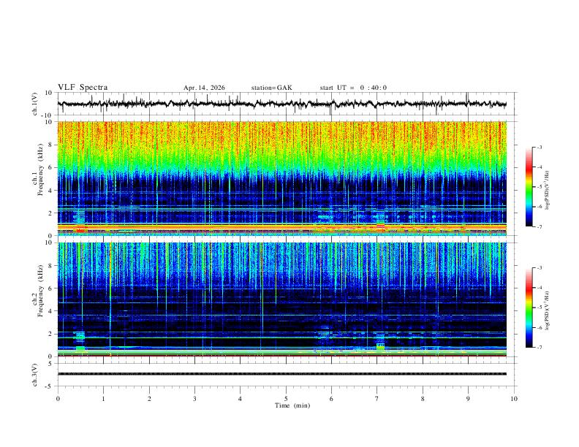Click time axis tick label "7"
This screenshot has height=447, width=579.
pyautogui.click(x=377, y=399)
